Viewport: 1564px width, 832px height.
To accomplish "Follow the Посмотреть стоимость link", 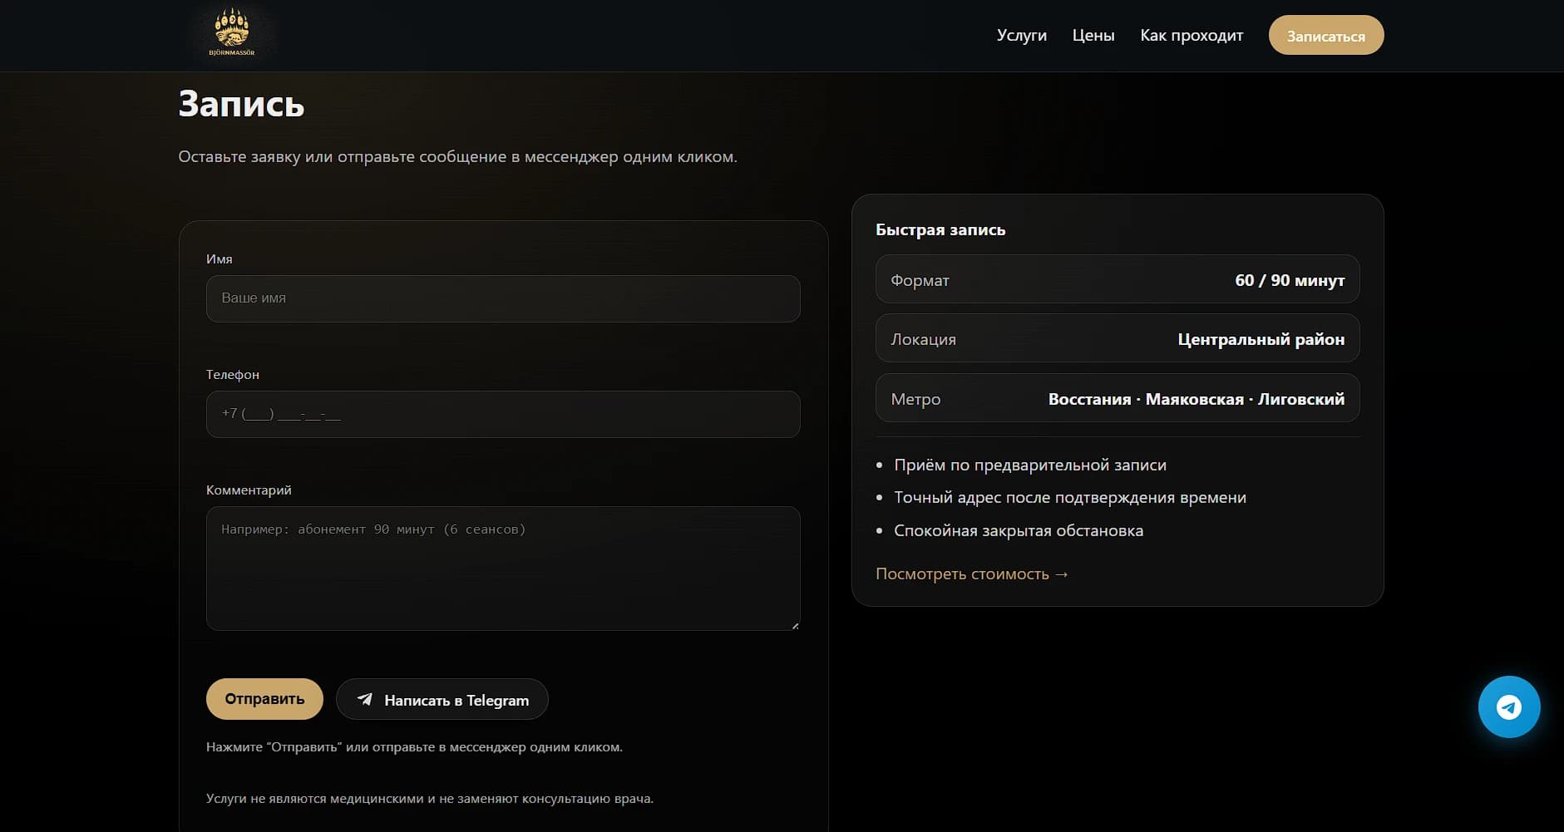I will (x=971, y=574).
